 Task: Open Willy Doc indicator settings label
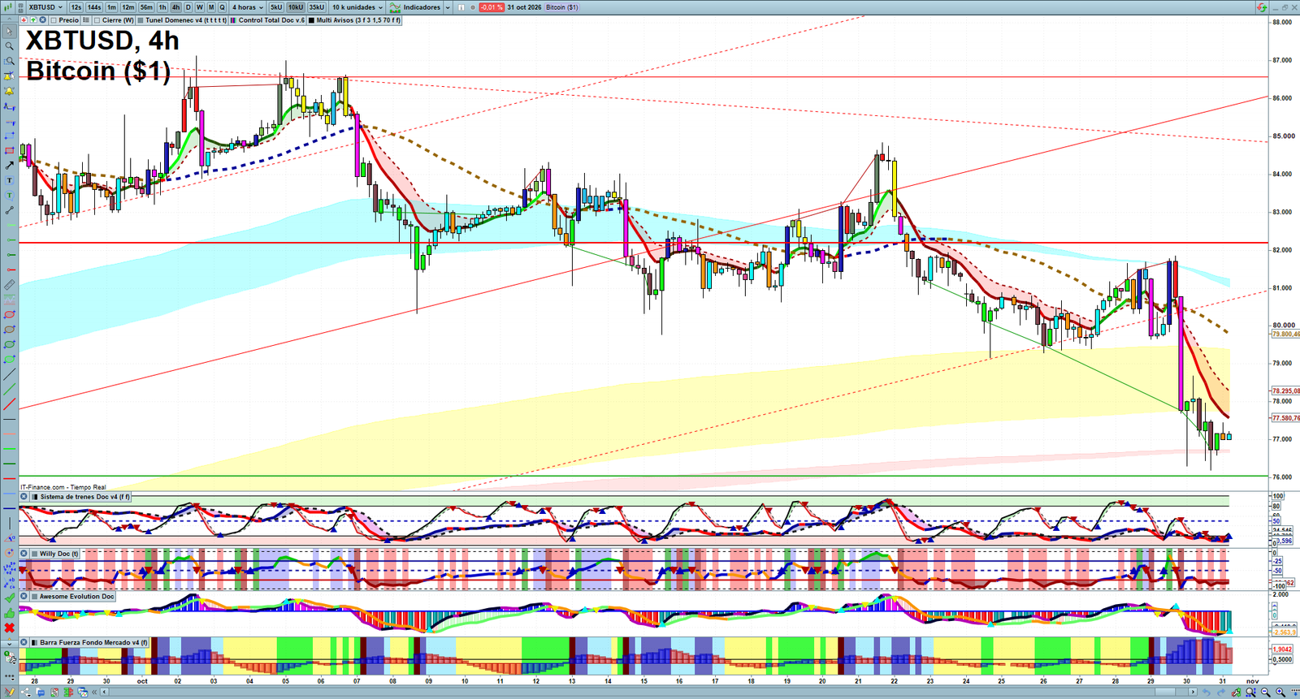pyautogui.click(x=59, y=554)
